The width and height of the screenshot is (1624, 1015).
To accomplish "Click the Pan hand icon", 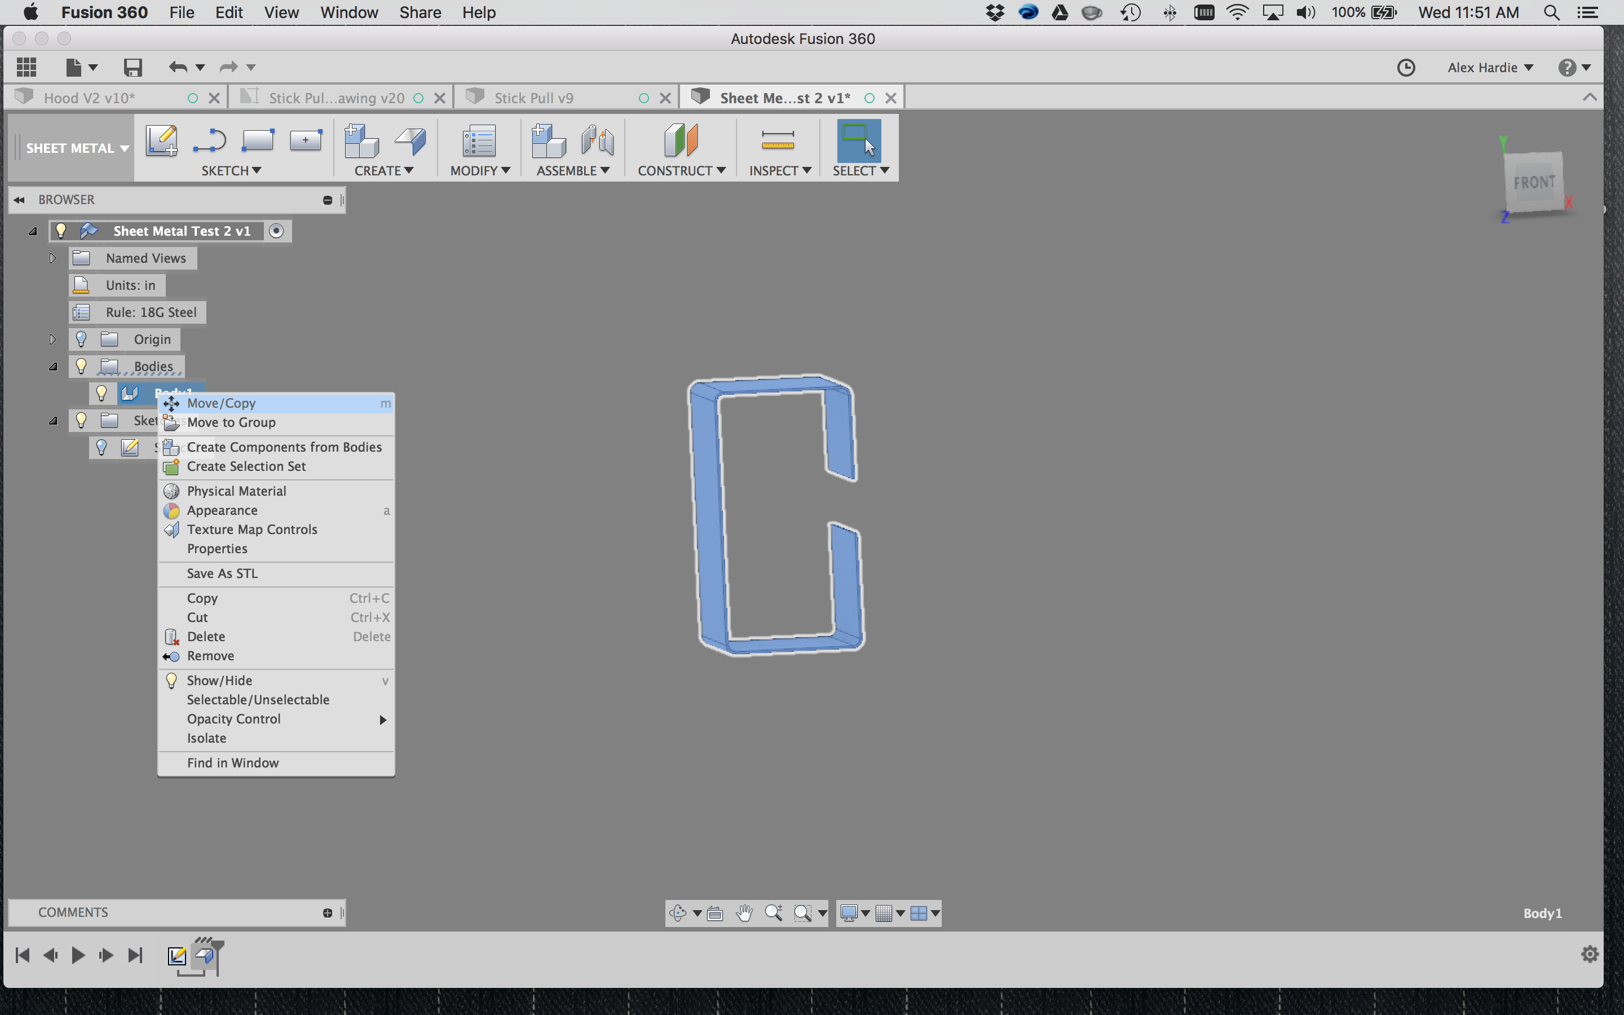I will 744,913.
